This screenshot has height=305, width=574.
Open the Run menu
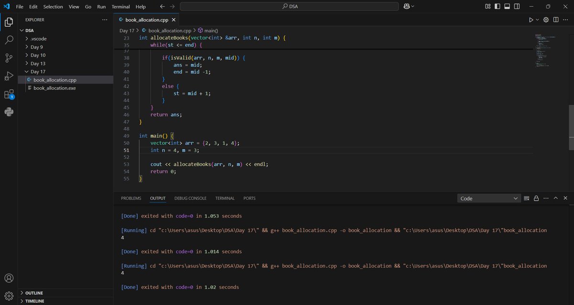(101, 7)
